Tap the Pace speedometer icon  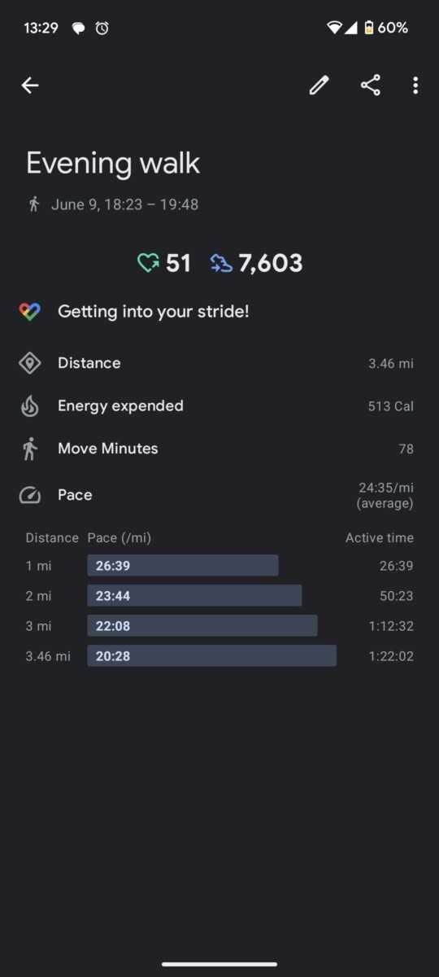point(30,494)
